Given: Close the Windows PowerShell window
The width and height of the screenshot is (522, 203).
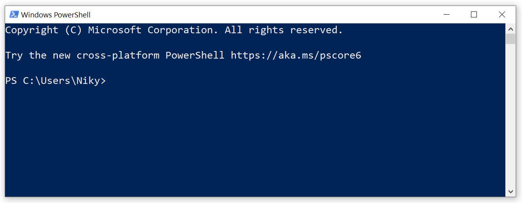Looking at the screenshot, I should click(x=502, y=15).
